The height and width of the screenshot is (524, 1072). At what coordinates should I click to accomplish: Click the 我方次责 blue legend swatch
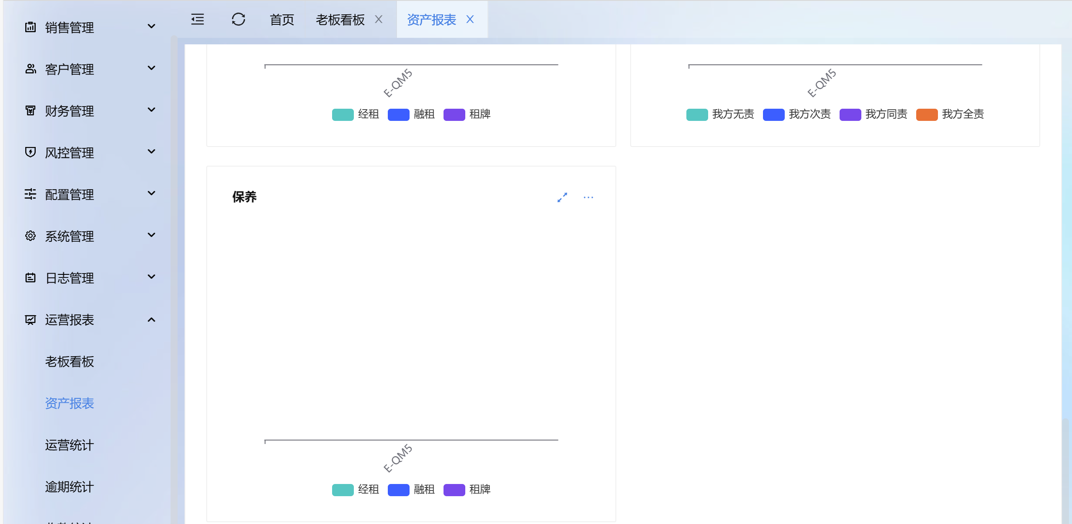point(773,114)
